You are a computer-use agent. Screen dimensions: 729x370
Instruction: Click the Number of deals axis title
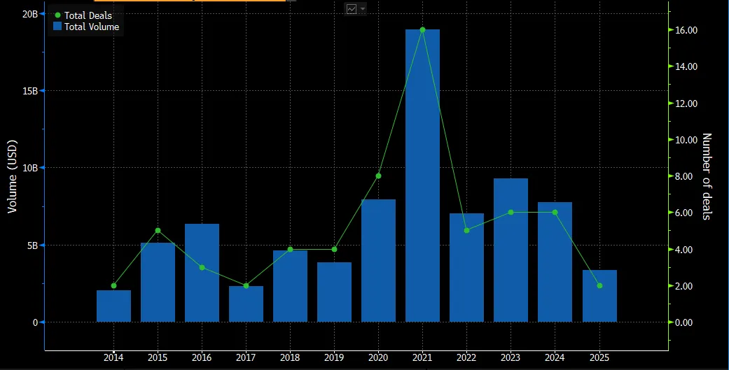(706, 176)
